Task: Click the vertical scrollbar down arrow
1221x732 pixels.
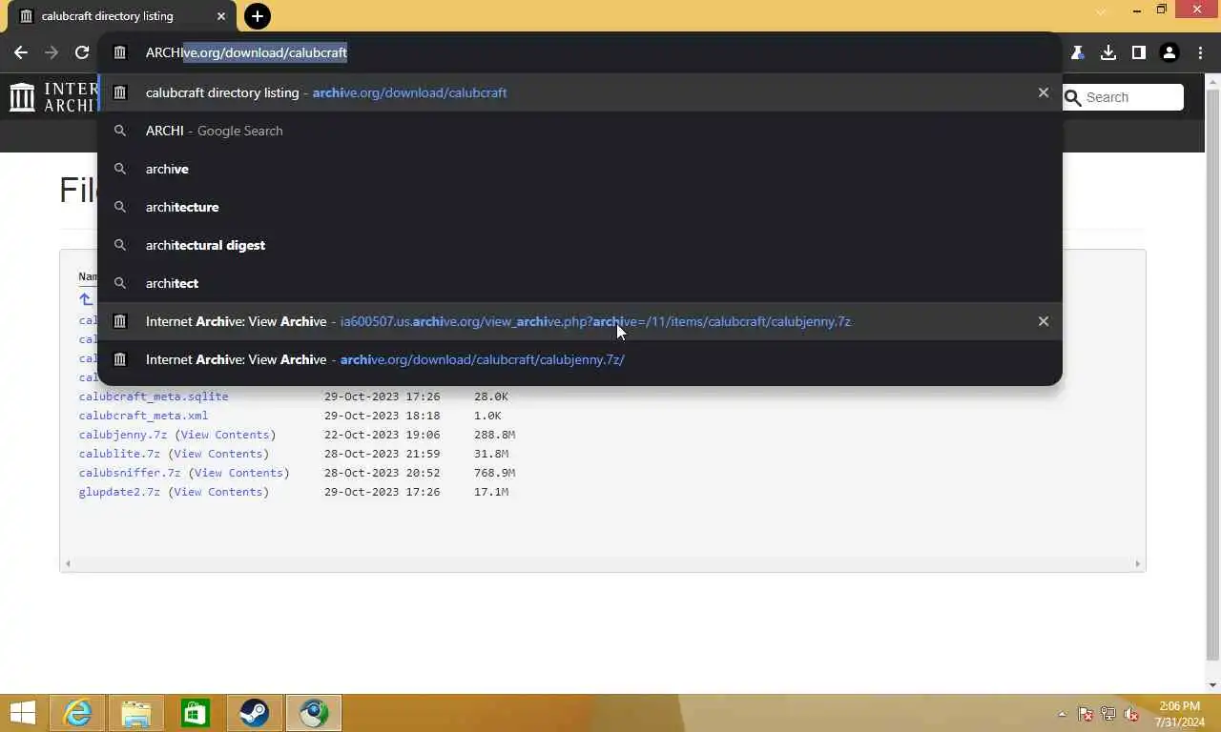Action: pos(1212,685)
